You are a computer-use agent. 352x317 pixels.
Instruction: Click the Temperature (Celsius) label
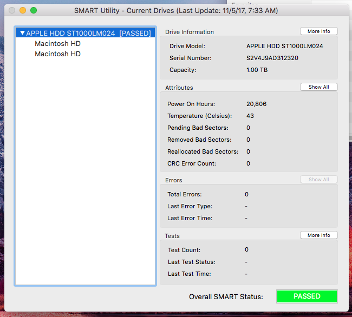click(200, 116)
